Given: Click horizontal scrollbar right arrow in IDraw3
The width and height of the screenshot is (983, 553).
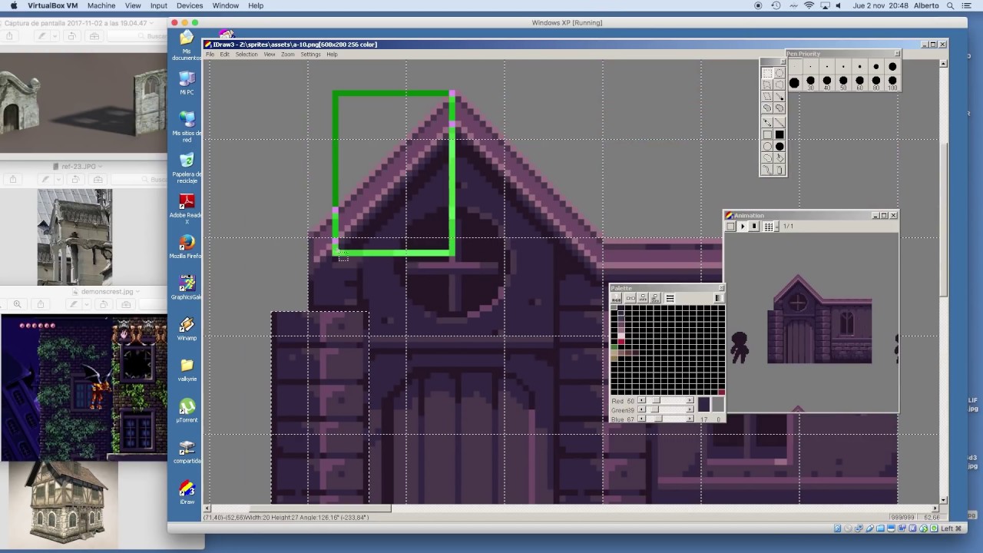Looking at the screenshot, I should click(x=935, y=508).
